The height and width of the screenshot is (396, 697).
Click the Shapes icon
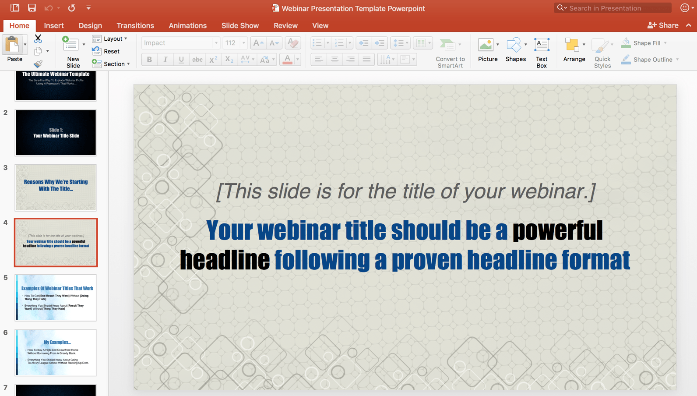tap(514, 45)
